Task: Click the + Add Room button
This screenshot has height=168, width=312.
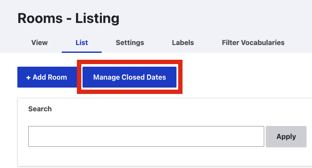Action: click(47, 77)
